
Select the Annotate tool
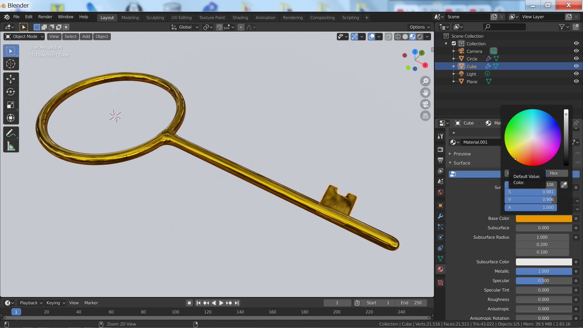(x=11, y=133)
